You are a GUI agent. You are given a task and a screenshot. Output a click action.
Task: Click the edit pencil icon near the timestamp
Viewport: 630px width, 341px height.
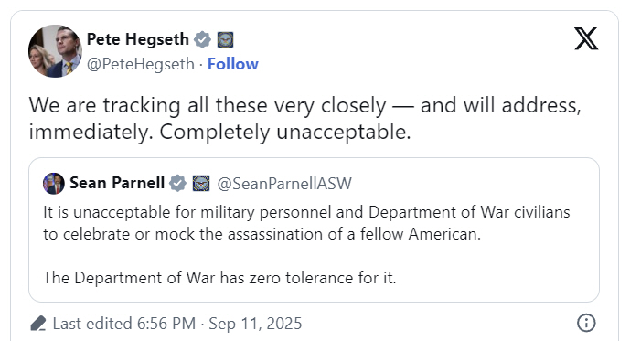(x=38, y=324)
